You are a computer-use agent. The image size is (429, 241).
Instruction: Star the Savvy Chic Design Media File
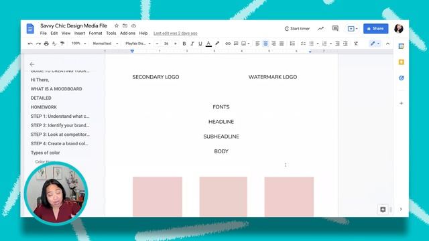click(x=117, y=25)
